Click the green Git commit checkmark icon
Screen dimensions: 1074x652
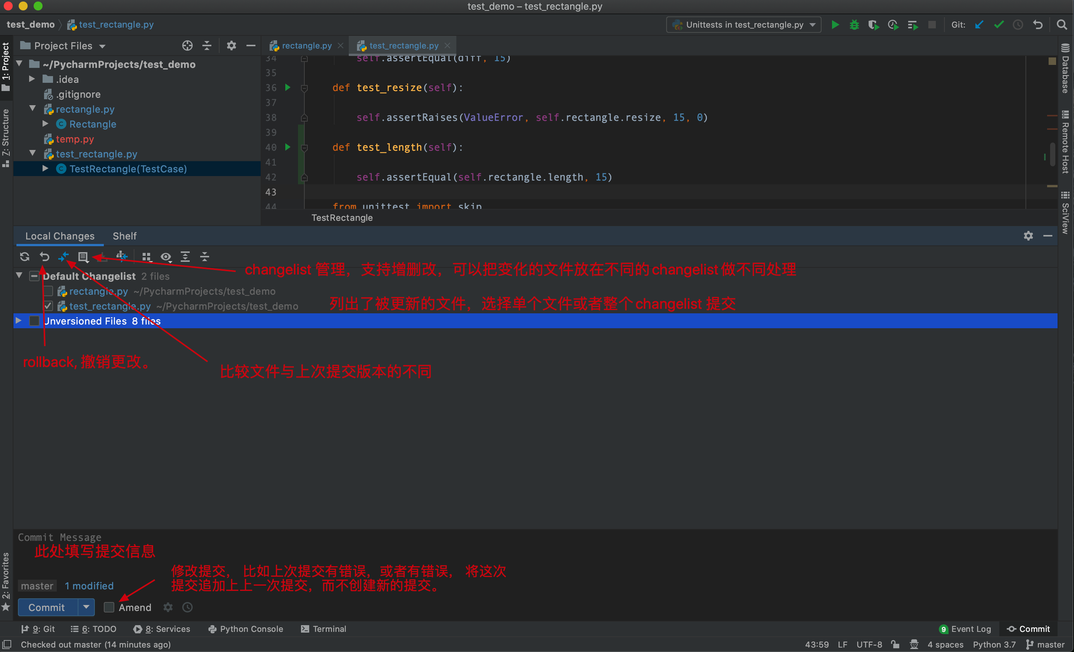(999, 25)
